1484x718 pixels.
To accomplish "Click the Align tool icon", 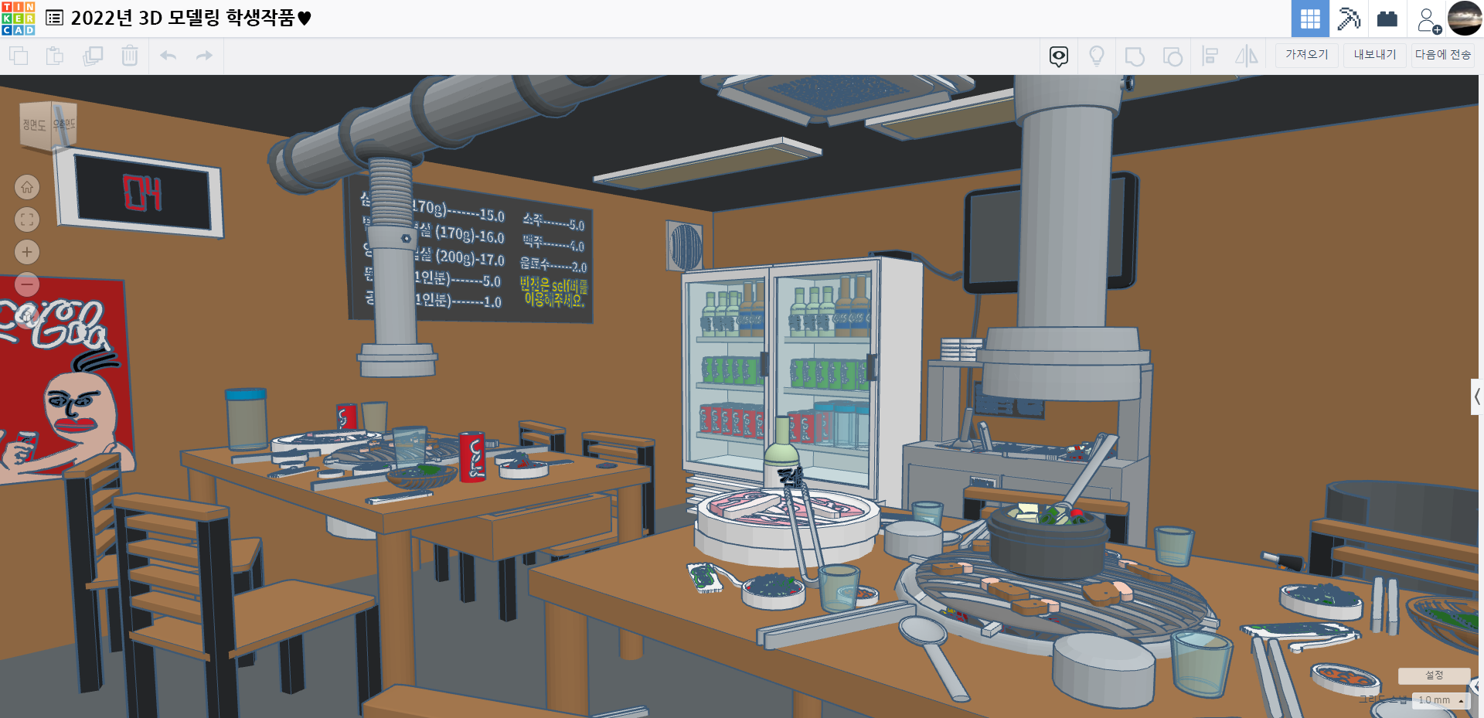I will point(1210,56).
